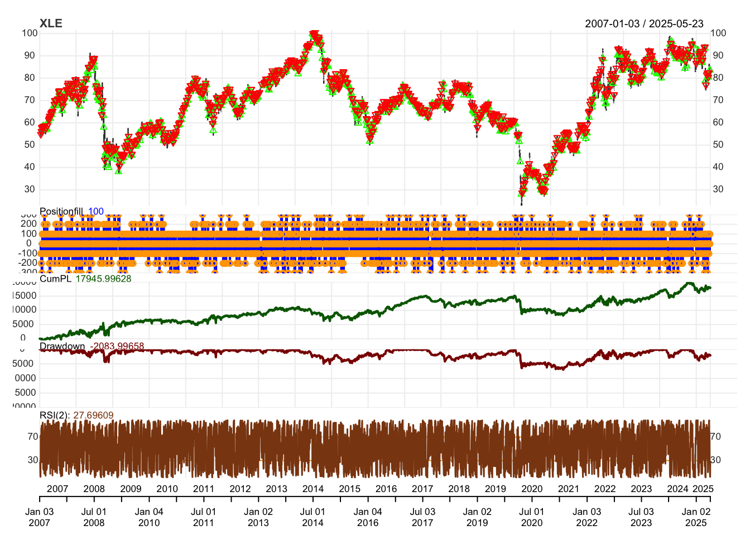Click the Jul 01 2014 date label

(x=312, y=517)
